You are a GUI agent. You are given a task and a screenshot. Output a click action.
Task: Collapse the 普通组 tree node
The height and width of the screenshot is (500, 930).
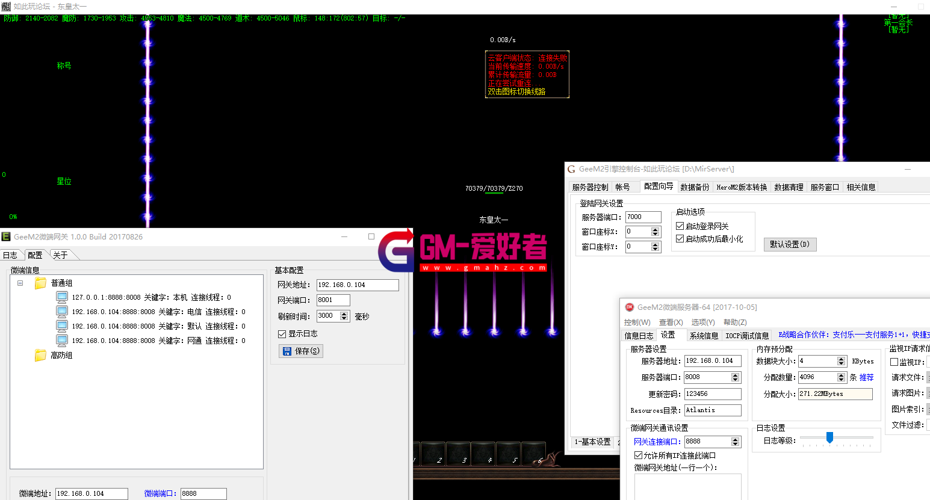pos(20,283)
